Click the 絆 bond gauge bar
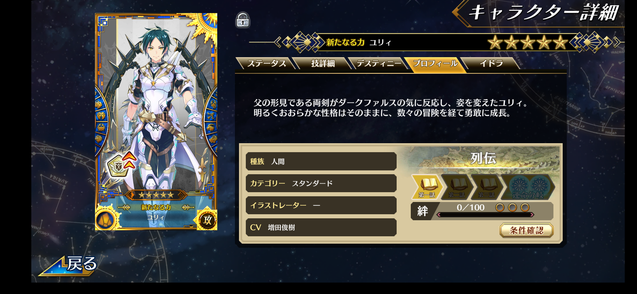The image size is (637, 294). point(485,214)
